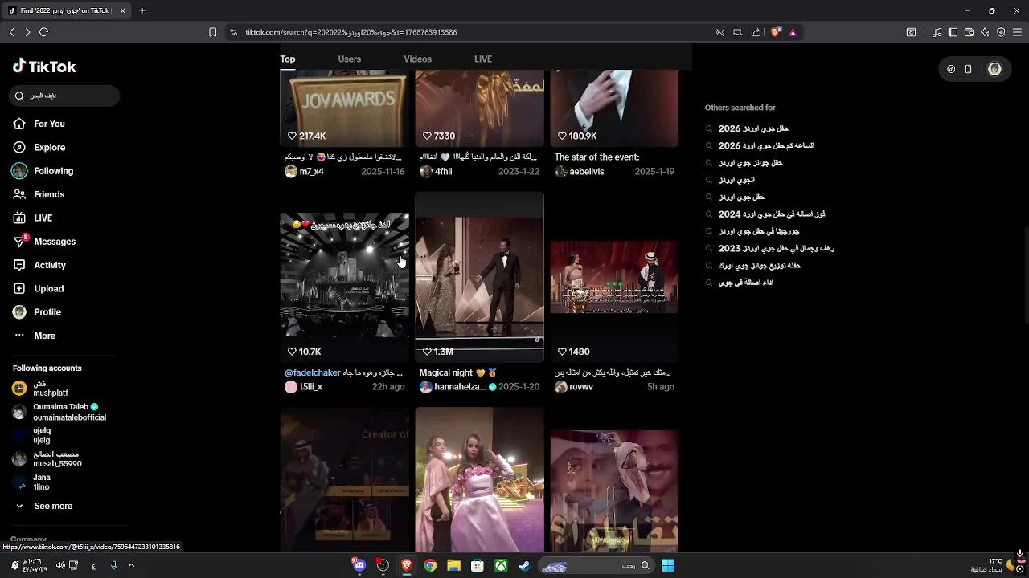Switch to the Videos tab
The height and width of the screenshot is (578, 1029).
tap(417, 59)
